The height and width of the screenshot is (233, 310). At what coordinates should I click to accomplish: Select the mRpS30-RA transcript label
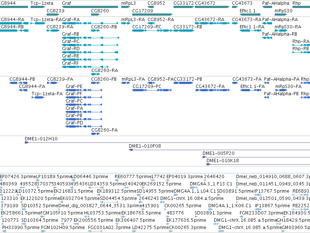(x=288, y=27)
